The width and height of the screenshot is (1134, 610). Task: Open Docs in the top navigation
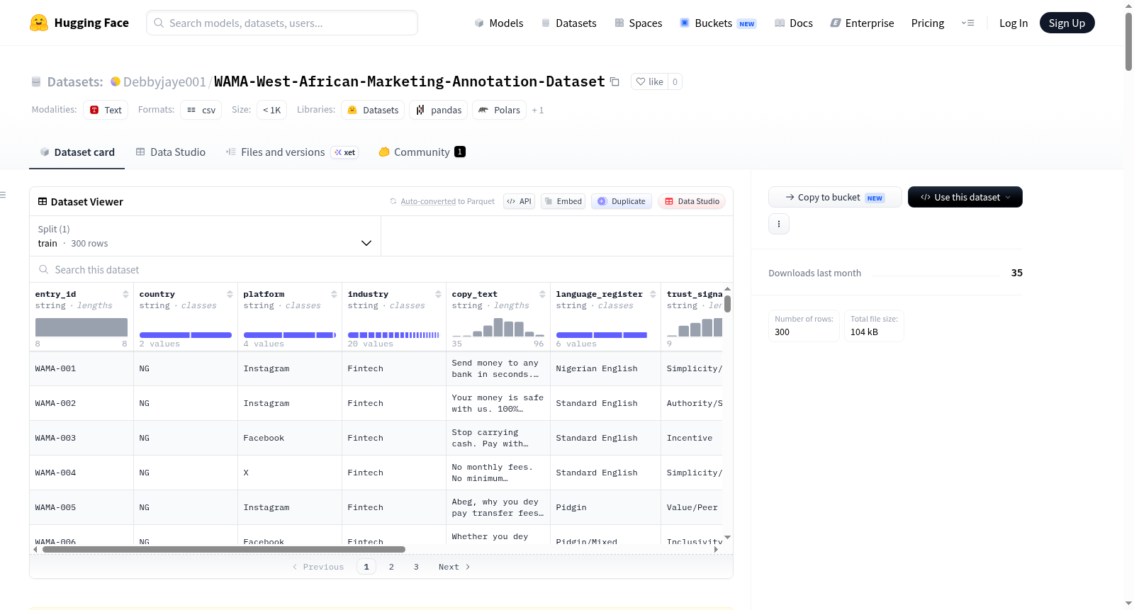794,23
